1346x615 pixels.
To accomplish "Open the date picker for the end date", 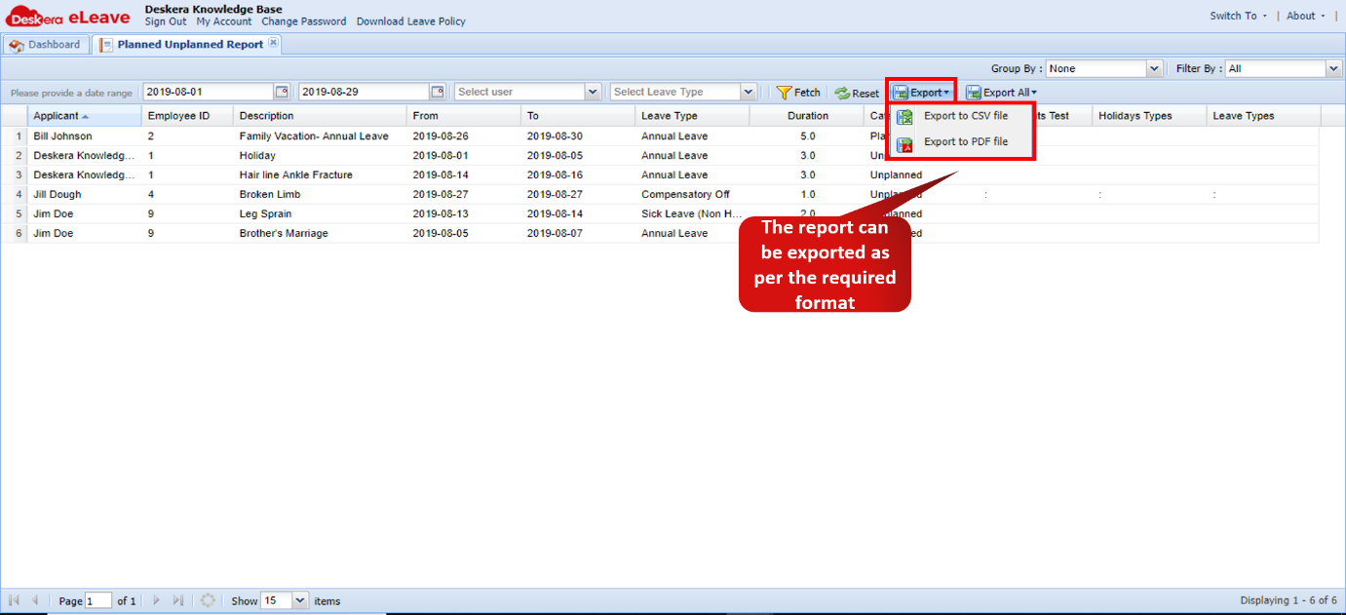I will 439,91.
